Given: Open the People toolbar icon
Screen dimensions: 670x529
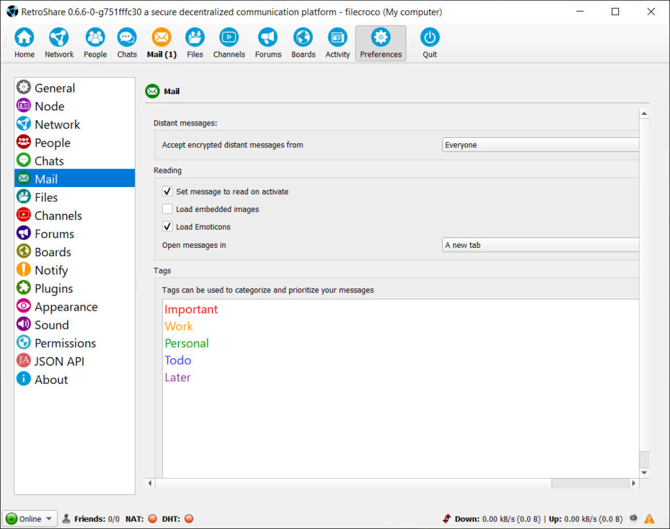Looking at the screenshot, I should pyautogui.click(x=95, y=43).
